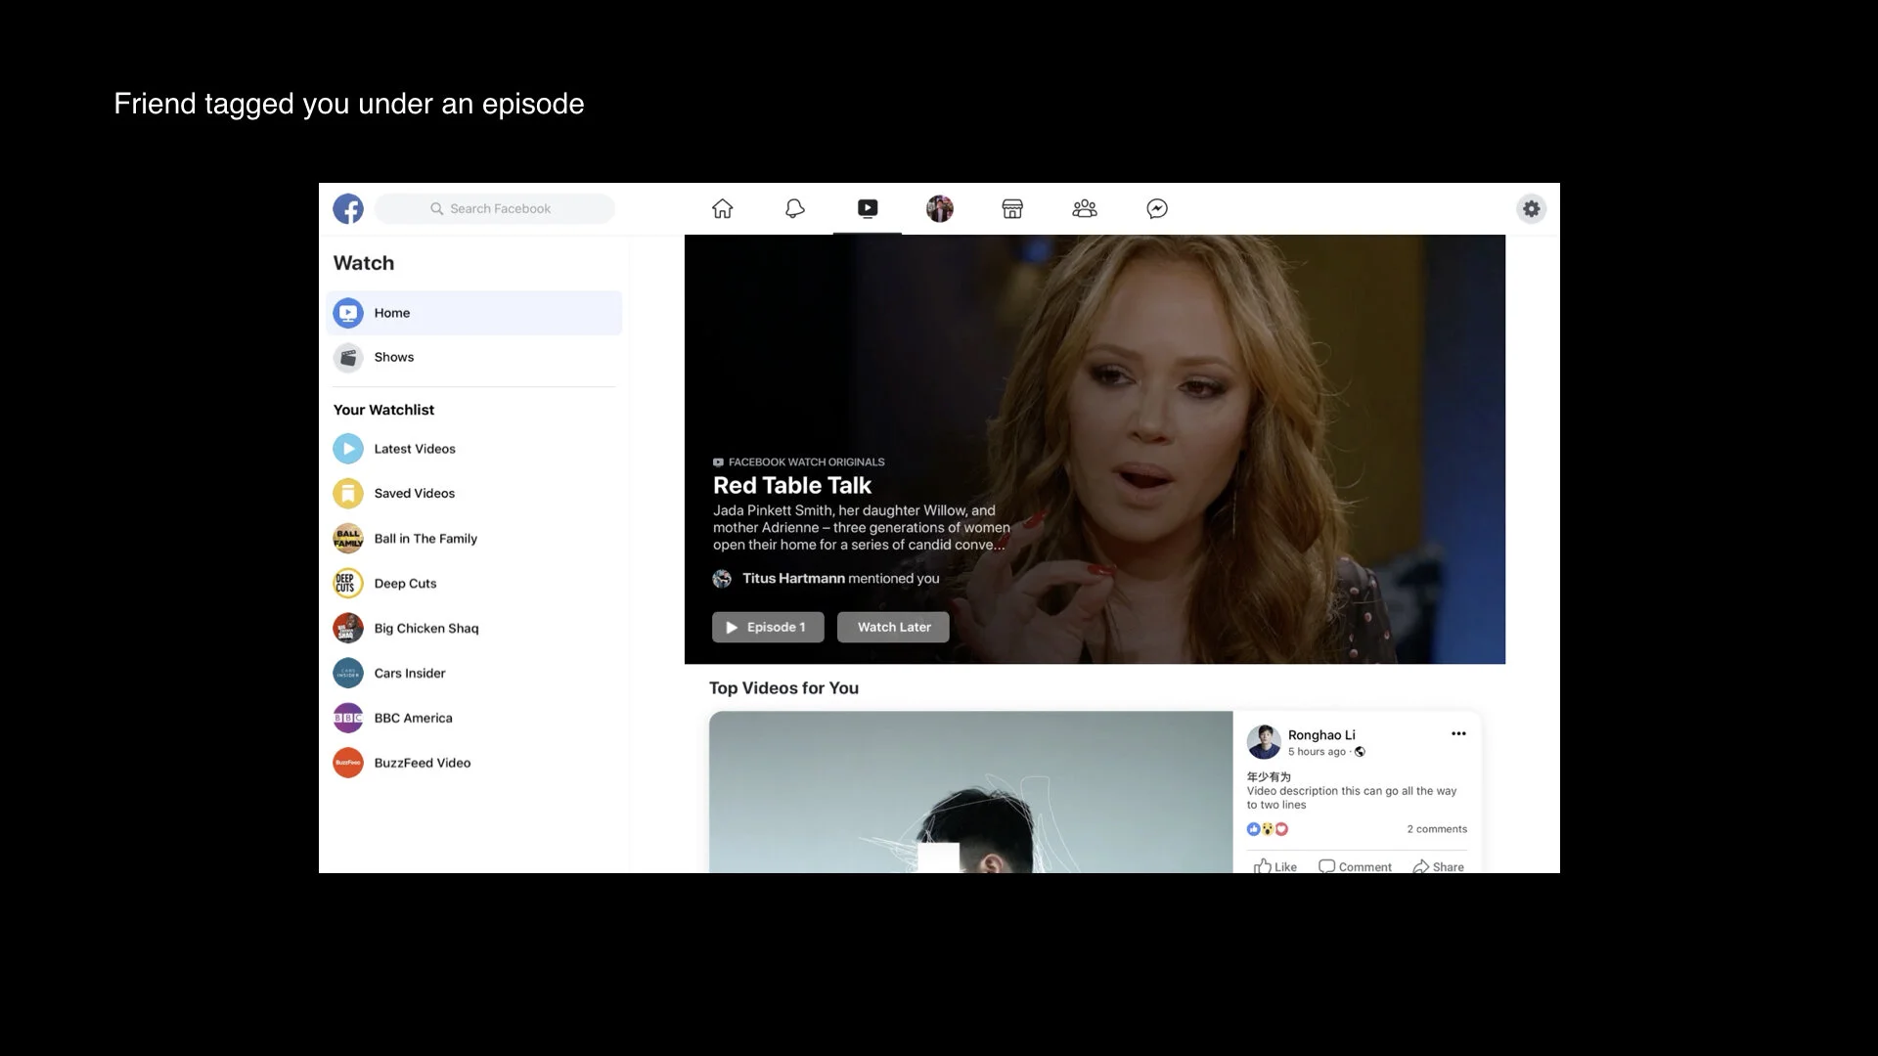Open the profile picture in the top bar

pyautogui.click(x=940, y=208)
